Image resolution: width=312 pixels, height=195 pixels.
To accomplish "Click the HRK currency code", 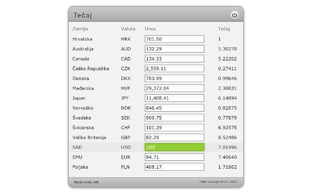I will pyautogui.click(x=126, y=39).
